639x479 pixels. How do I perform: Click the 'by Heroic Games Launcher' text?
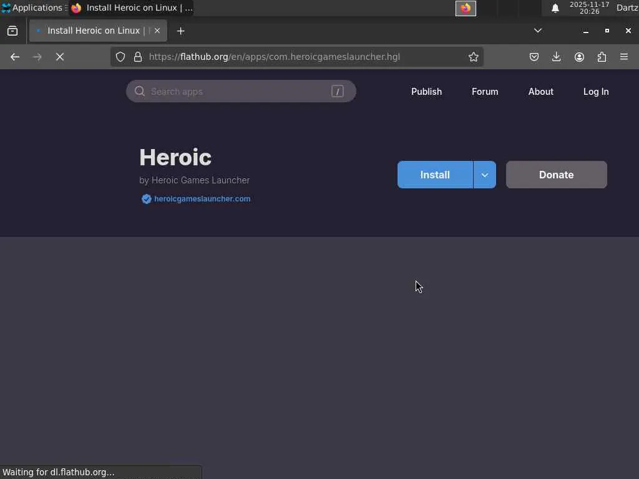(195, 180)
